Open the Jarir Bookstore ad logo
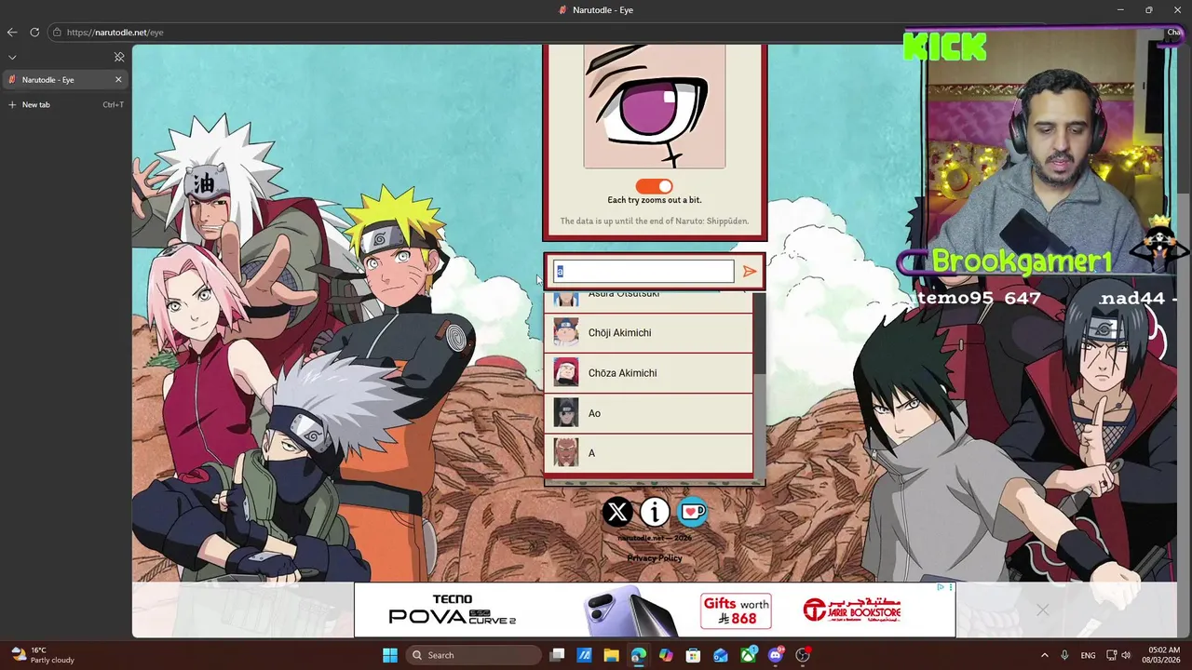 [852, 610]
